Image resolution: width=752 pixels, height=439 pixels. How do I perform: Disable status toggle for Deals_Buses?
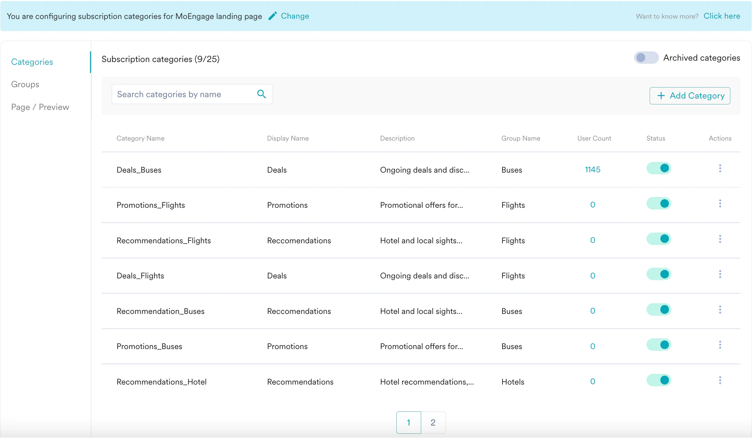[x=659, y=169]
